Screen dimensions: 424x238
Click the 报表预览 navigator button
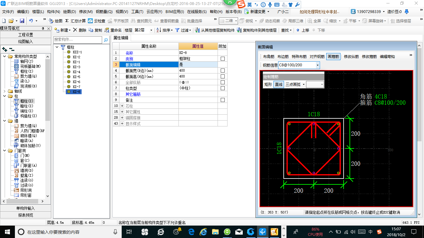point(25,215)
